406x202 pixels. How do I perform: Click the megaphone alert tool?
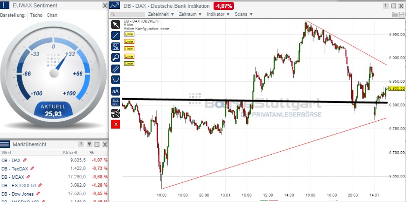(x=116, y=113)
